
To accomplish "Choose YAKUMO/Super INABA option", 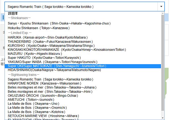I will [83, 62].
